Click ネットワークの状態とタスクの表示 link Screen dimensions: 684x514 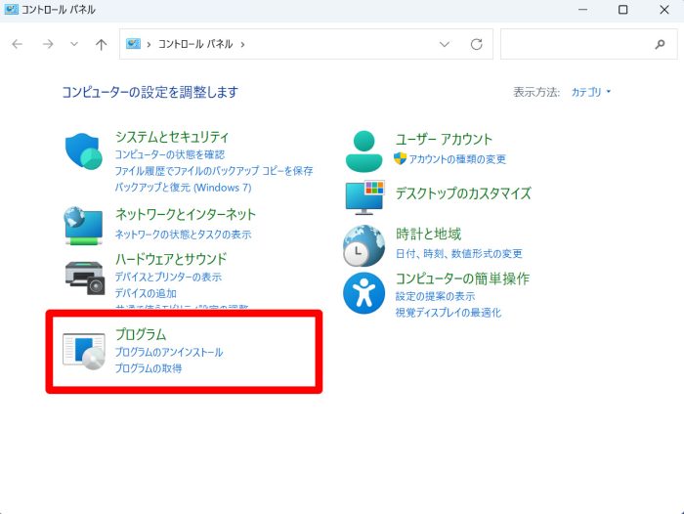[x=183, y=235]
